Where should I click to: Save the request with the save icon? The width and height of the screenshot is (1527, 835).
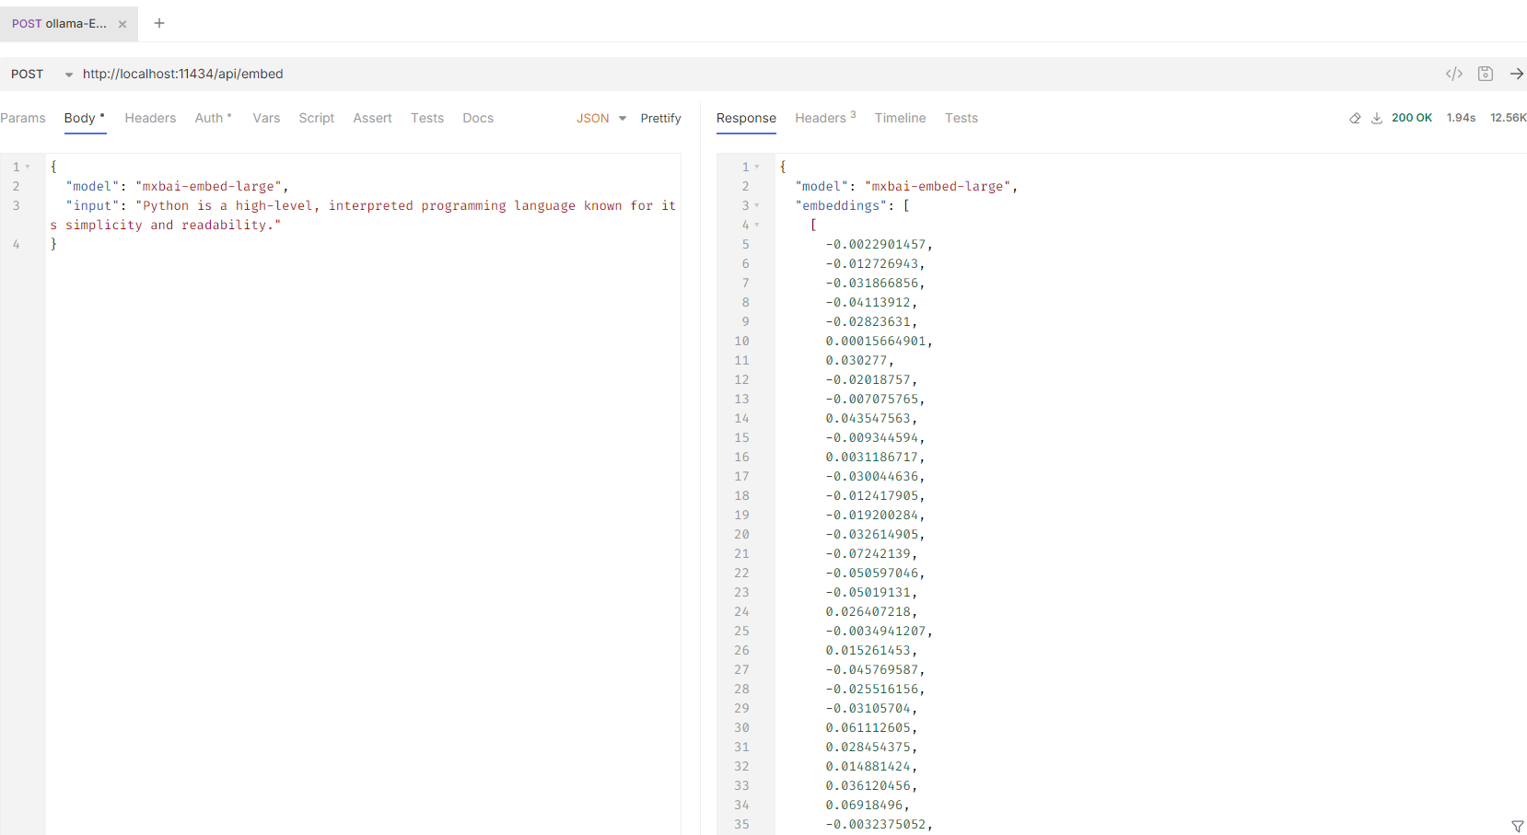click(x=1486, y=74)
